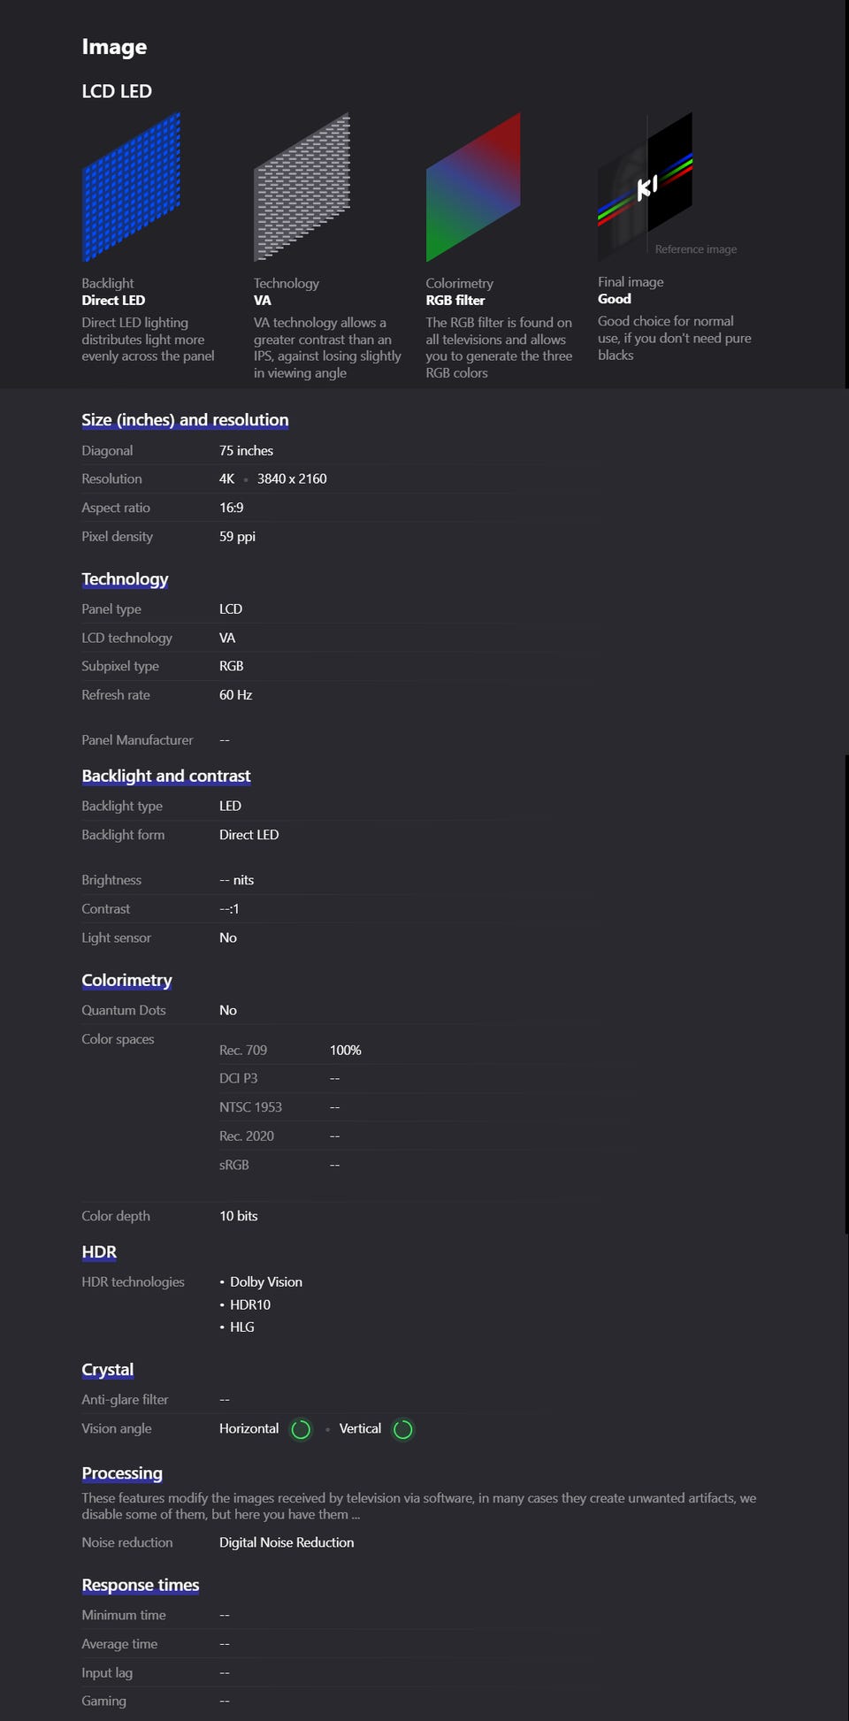This screenshot has width=849, height=1721.
Task: Open the Backlight and contrast heading
Action: pos(166,776)
